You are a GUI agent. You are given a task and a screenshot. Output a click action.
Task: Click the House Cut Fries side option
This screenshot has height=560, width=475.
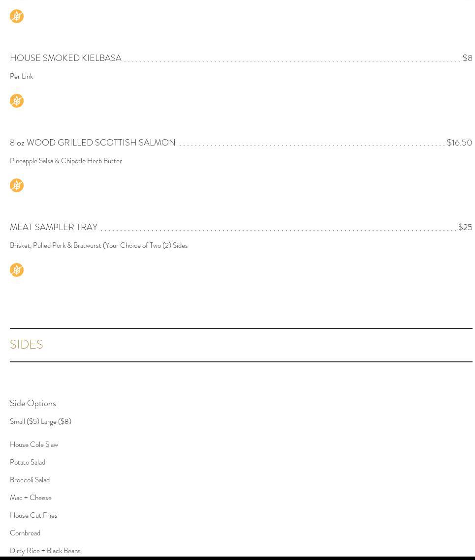click(x=33, y=515)
